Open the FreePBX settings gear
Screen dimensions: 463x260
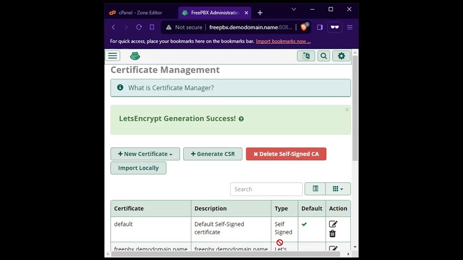pos(341,56)
